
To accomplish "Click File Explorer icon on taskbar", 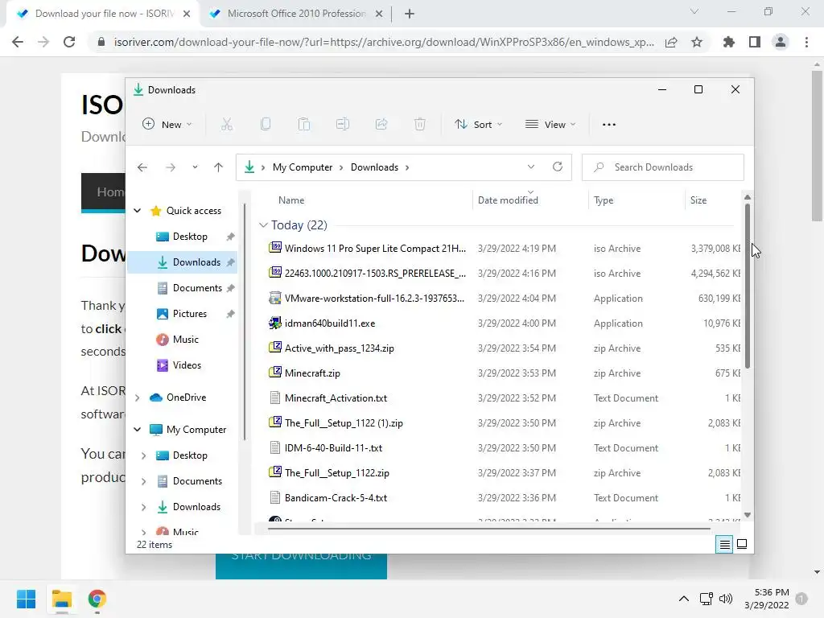I will point(62,599).
